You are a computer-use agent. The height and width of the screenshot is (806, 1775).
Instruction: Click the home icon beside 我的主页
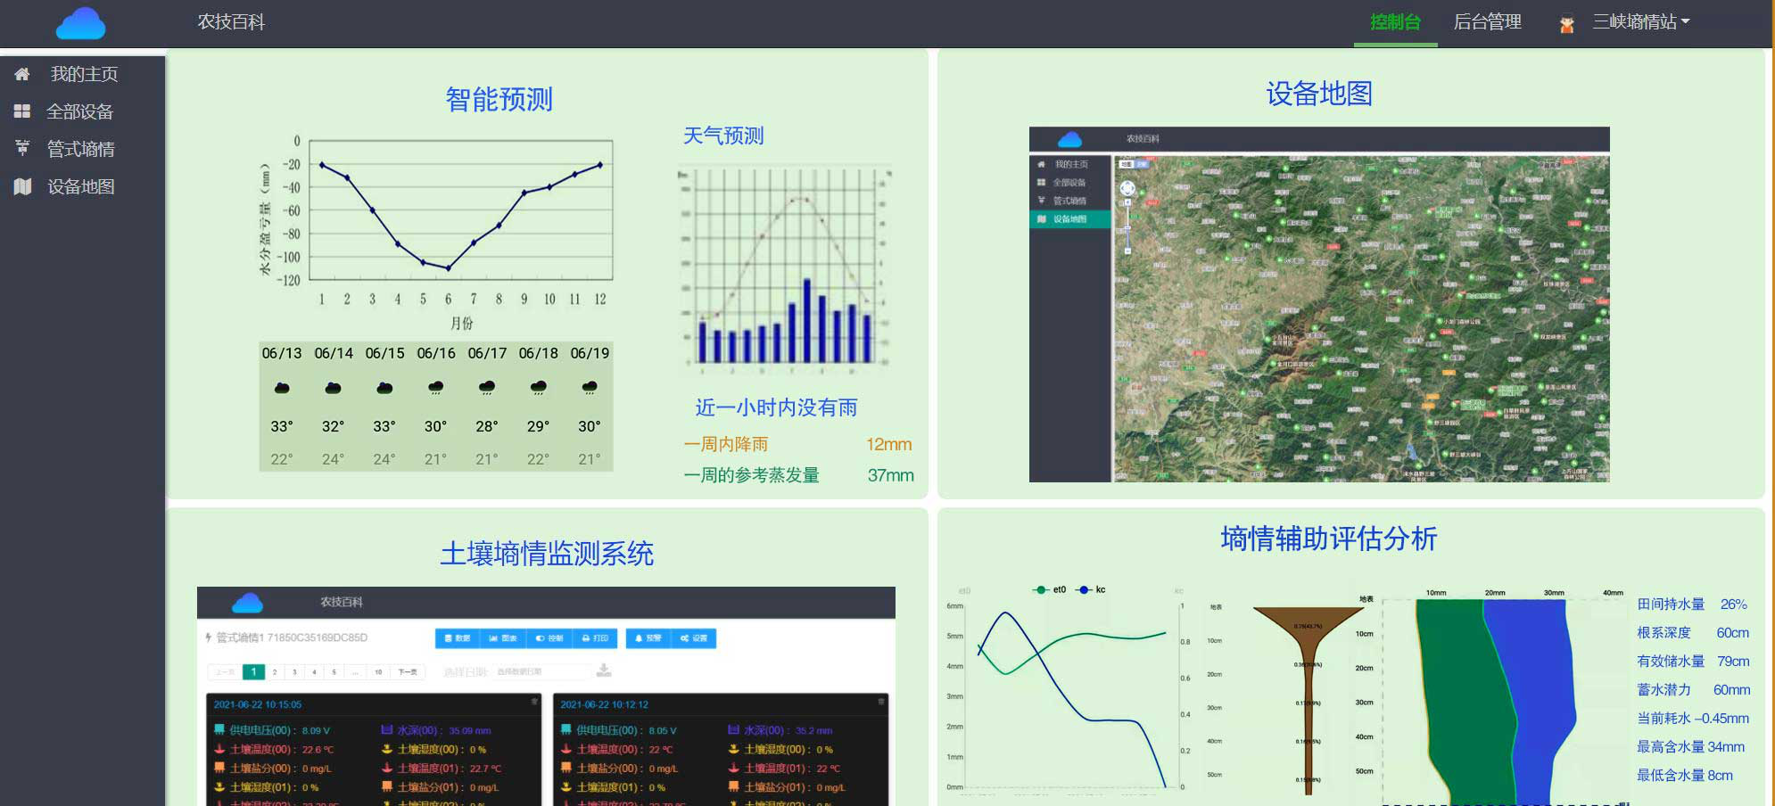click(x=22, y=74)
